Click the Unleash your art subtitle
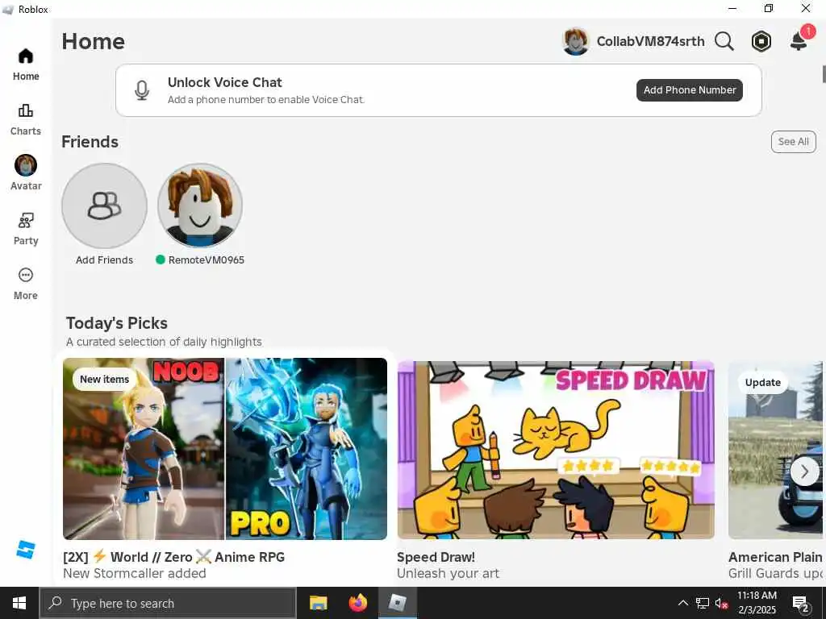 click(x=448, y=573)
